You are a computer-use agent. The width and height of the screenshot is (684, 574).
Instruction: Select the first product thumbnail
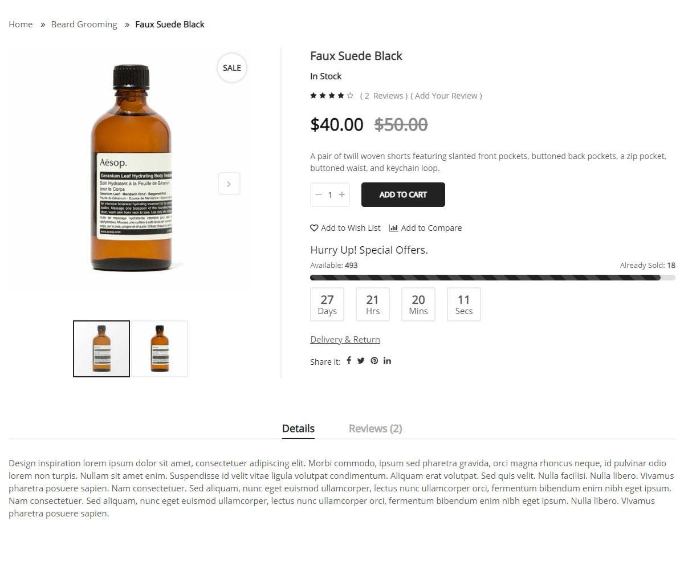click(101, 349)
